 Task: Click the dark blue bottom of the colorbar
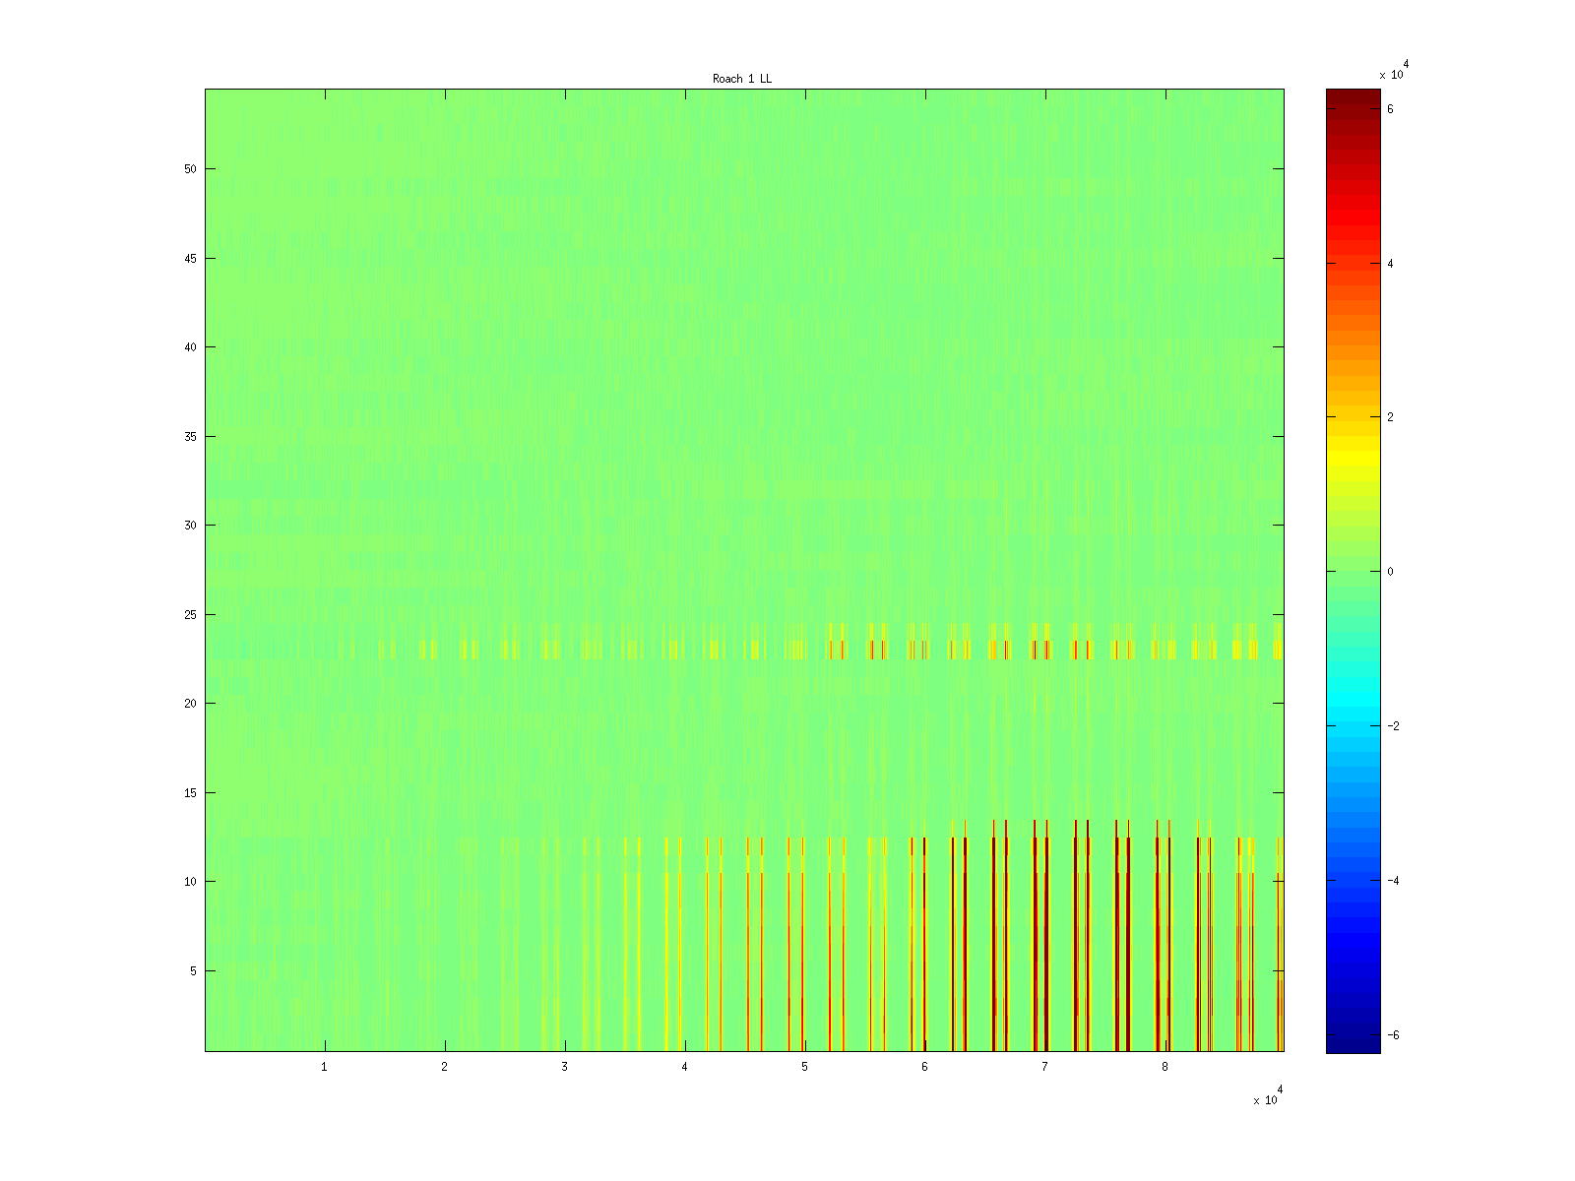point(1353,1043)
